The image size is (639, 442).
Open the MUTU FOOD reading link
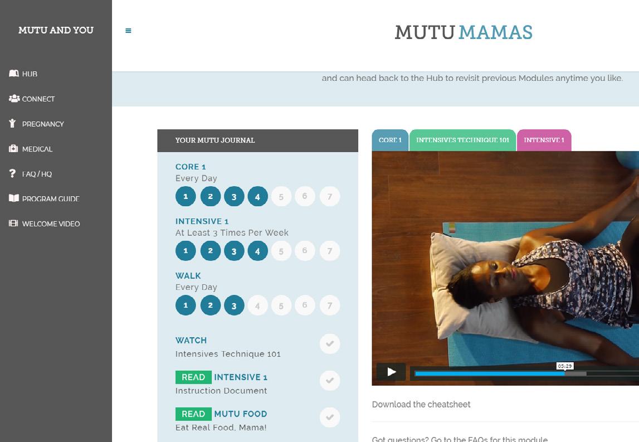pos(241,414)
